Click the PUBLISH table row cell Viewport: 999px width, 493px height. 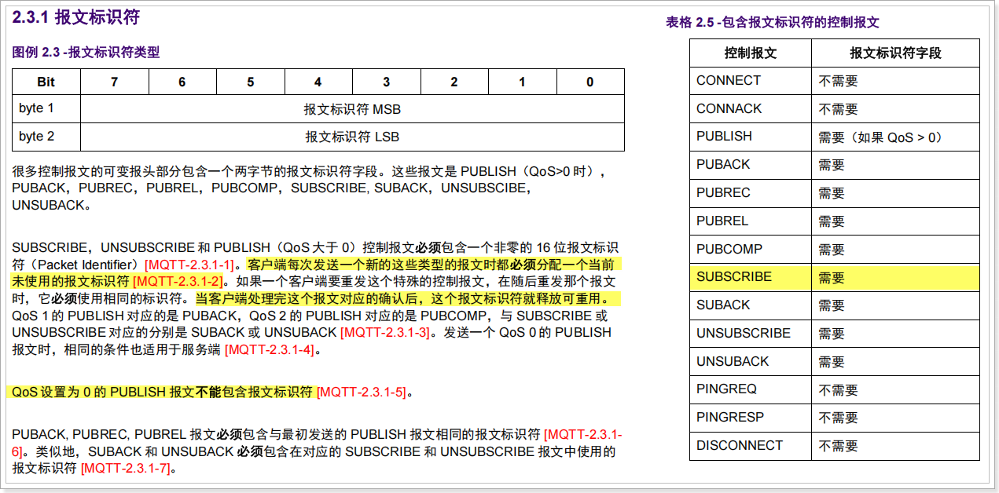[x=751, y=137]
